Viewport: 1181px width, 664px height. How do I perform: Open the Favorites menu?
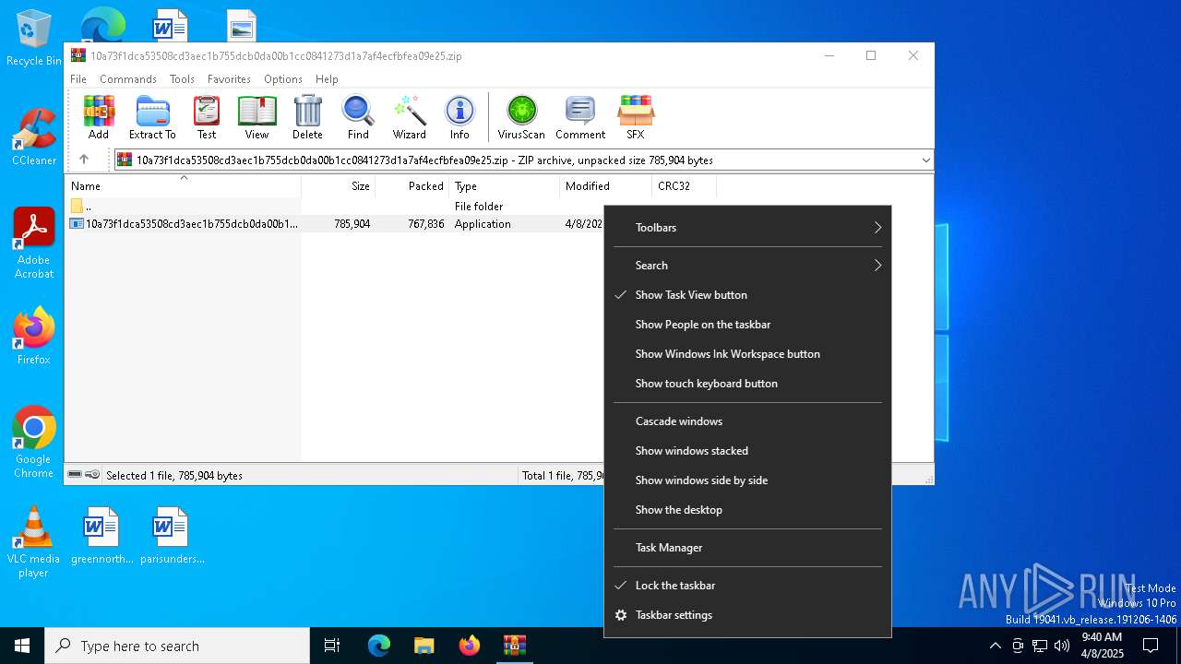pyautogui.click(x=229, y=79)
